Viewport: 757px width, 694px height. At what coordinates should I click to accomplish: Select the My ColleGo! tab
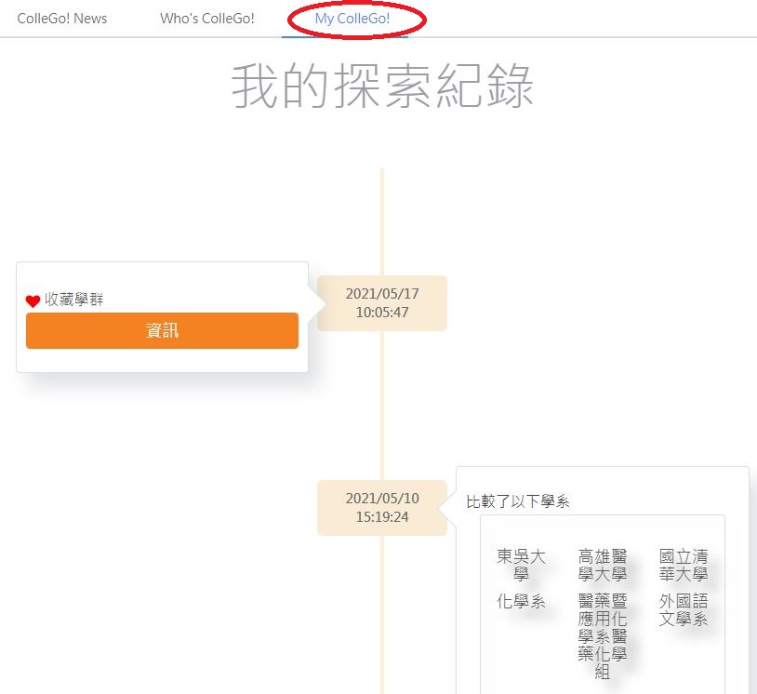352,19
